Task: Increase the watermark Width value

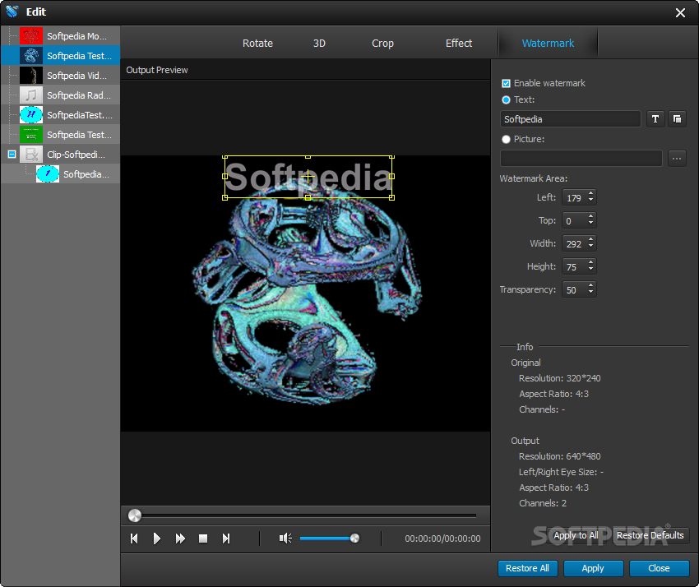Action: pos(591,240)
